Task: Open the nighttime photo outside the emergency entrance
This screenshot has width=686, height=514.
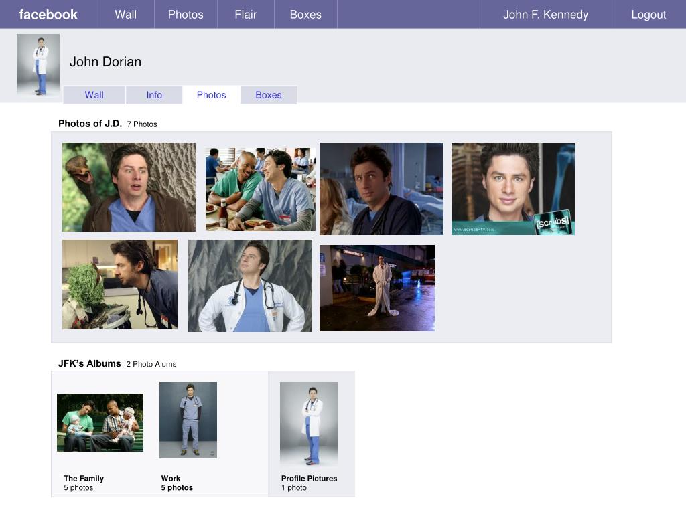Action: click(x=377, y=288)
